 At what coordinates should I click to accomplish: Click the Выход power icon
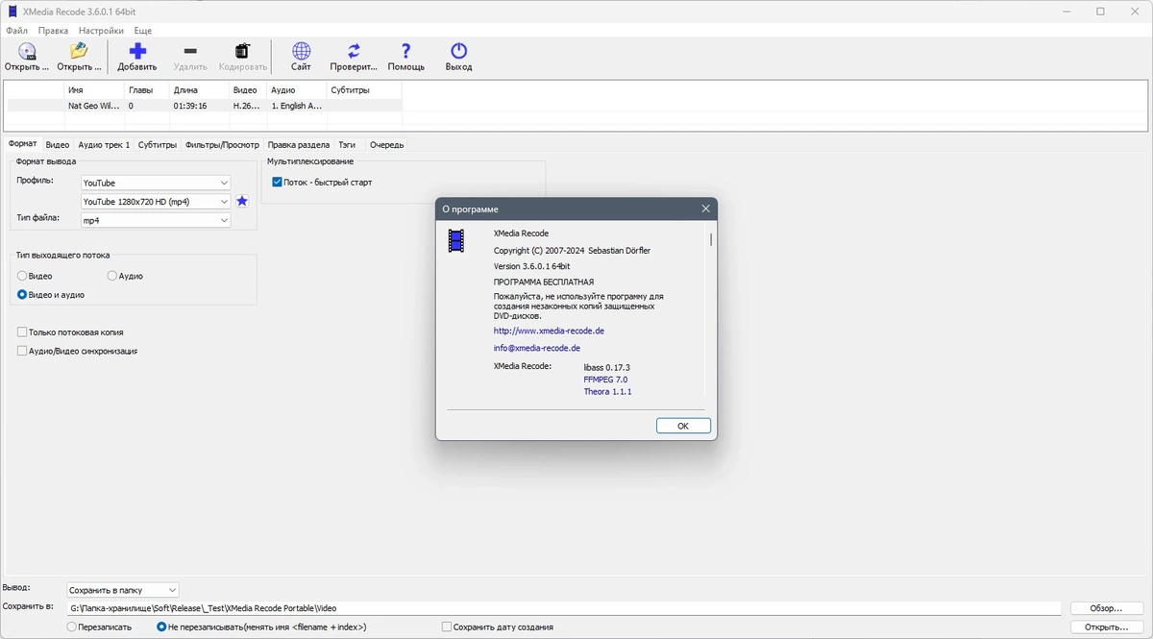pyautogui.click(x=459, y=51)
